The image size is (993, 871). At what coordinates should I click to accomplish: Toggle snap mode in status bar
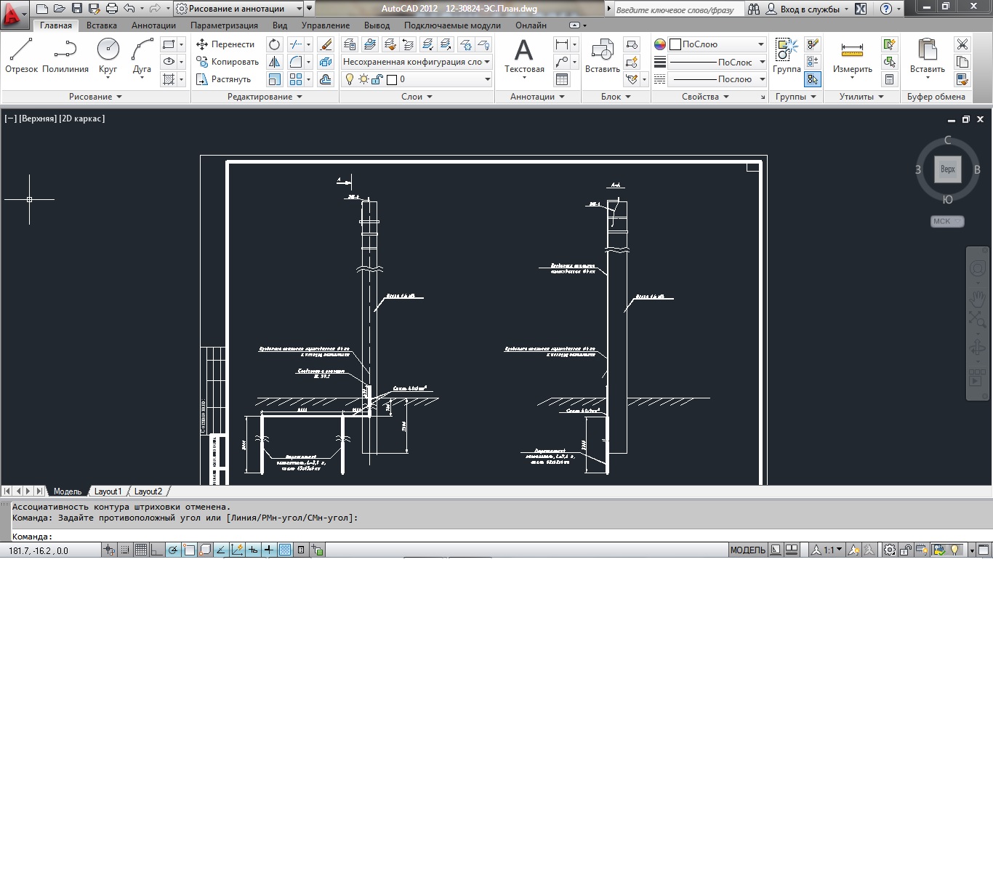coord(125,550)
